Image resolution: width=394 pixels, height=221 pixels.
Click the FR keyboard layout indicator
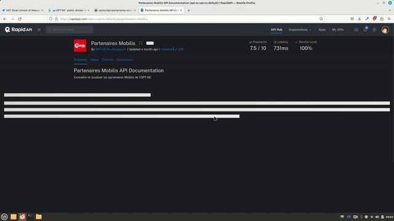tap(348, 217)
